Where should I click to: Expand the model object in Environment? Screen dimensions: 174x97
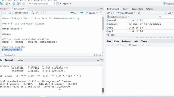[107, 20]
